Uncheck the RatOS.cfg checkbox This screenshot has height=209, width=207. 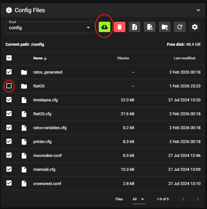pos(9,113)
